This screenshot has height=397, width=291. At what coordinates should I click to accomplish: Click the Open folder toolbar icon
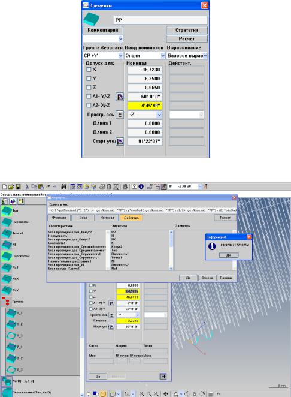[x=11, y=187]
